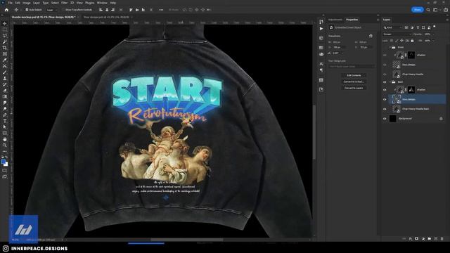Select the Rectangular Marquee tool

coord(5,30)
